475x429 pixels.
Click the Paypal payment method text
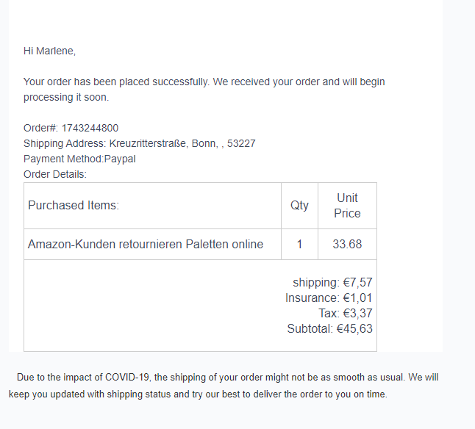click(x=120, y=159)
